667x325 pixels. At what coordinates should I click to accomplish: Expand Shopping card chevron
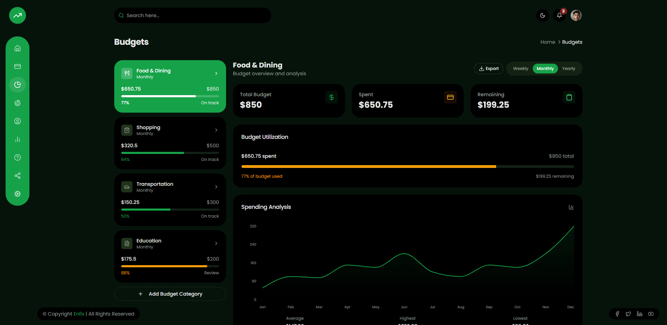click(x=216, y=130)
